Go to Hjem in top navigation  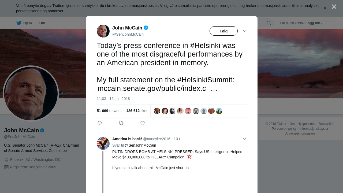click(x=27, y=23)
